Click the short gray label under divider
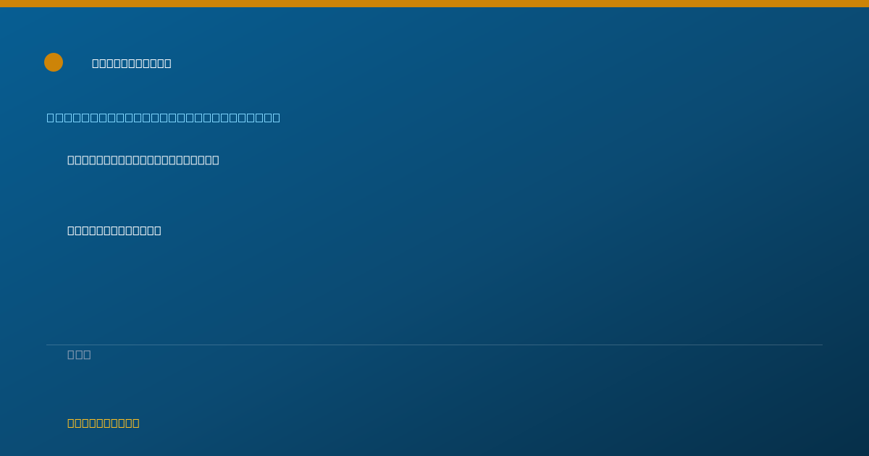The width and height of the screenshot is (869, 456). [79, 354]
